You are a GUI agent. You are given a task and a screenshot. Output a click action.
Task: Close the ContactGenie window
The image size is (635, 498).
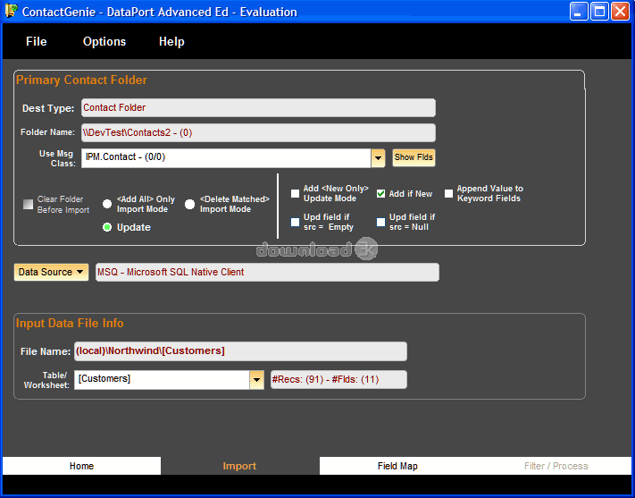[621, 11]
